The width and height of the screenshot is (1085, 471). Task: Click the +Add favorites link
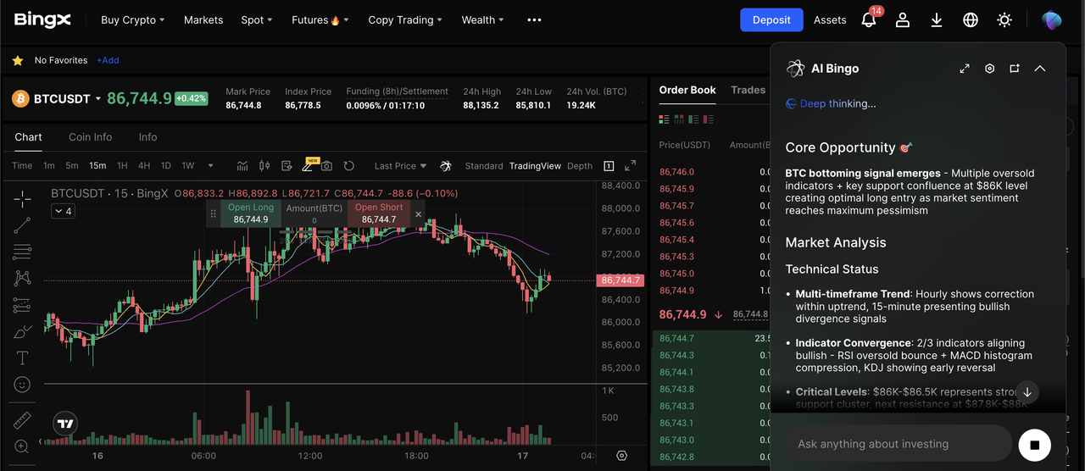point(108,61)
